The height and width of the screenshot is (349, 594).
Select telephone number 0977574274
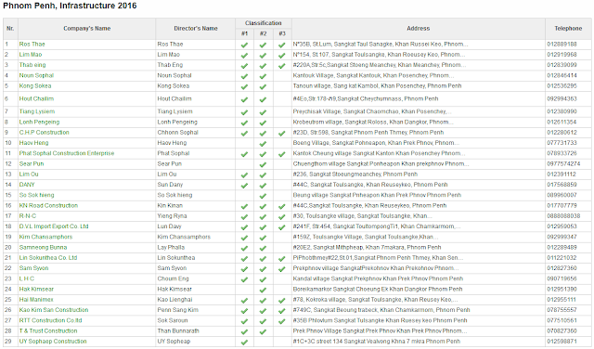[563, 163]
